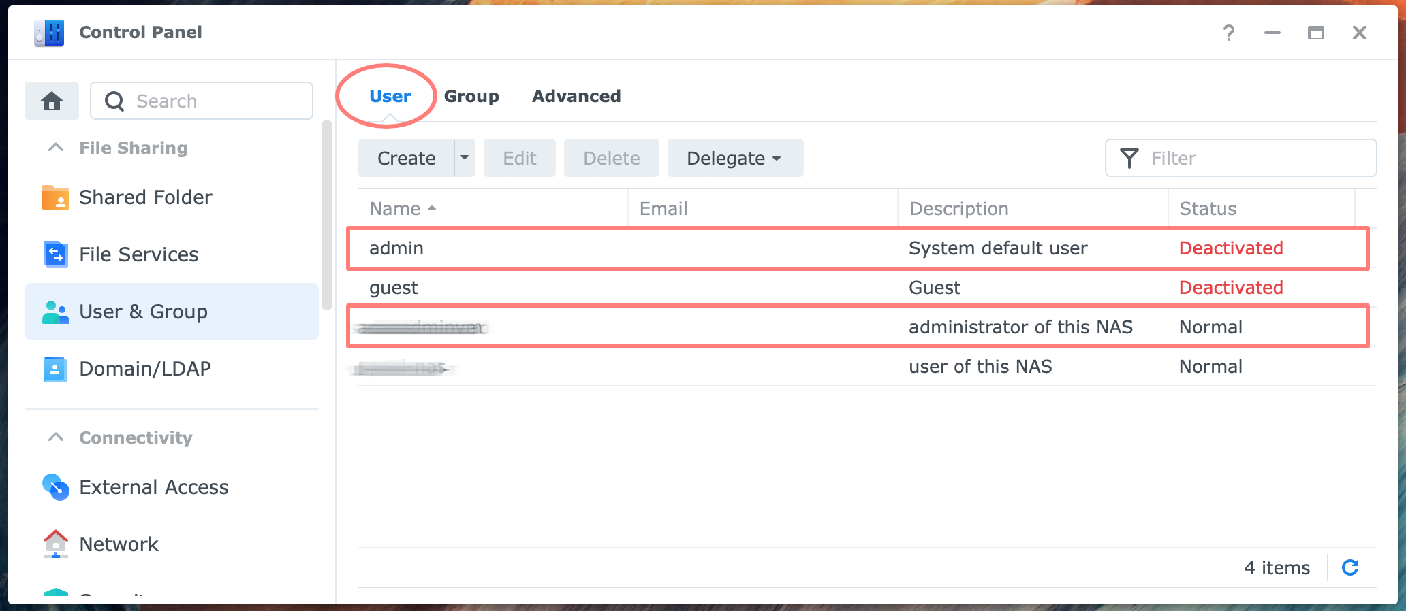
Task: Click 'administrator of this NAS' description
Action: (x=1020, y=327)
